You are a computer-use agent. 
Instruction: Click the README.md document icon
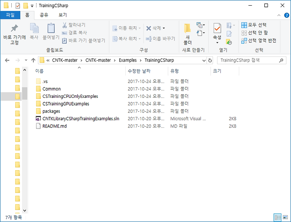pyautogui.click(x=38, y=126)
